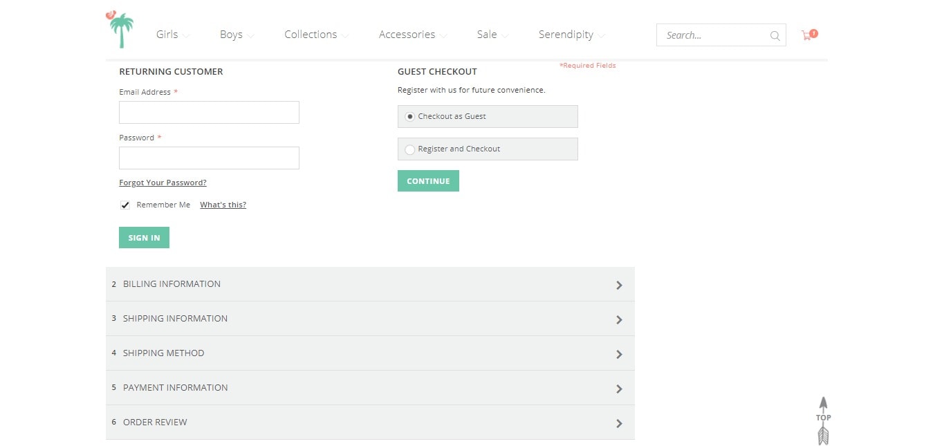Expand the Boys dropdown chevron
This screenshot has width=933, height=446.
tap(250, 36)
